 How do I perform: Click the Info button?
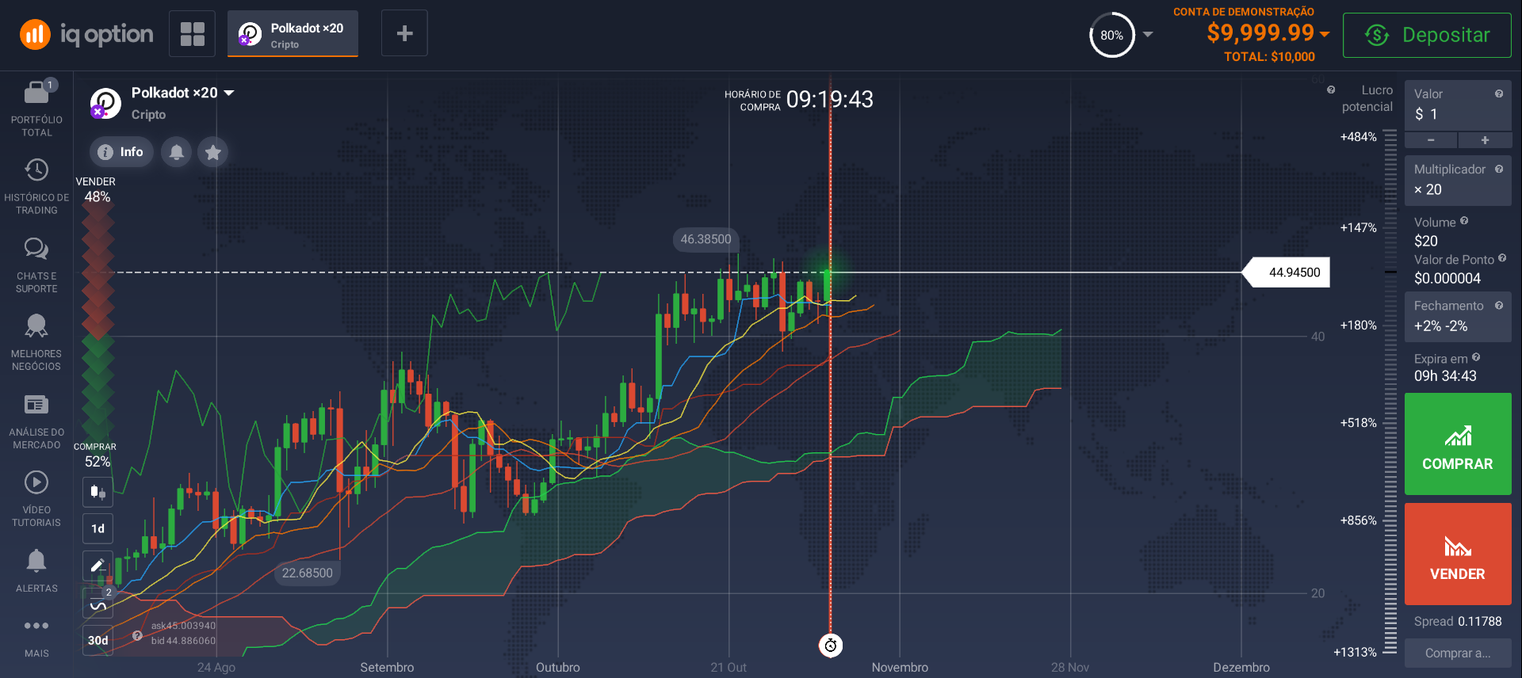pos(120,152)
